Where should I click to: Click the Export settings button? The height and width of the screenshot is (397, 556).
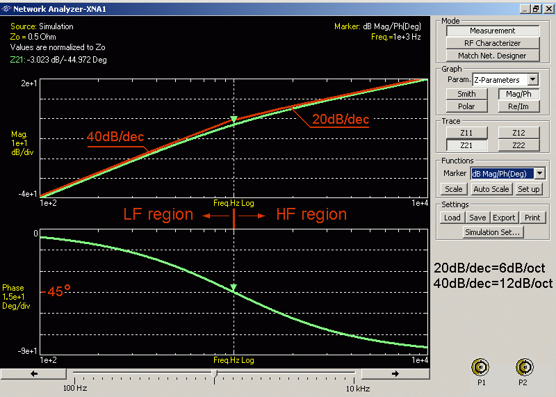coord(504,218)
